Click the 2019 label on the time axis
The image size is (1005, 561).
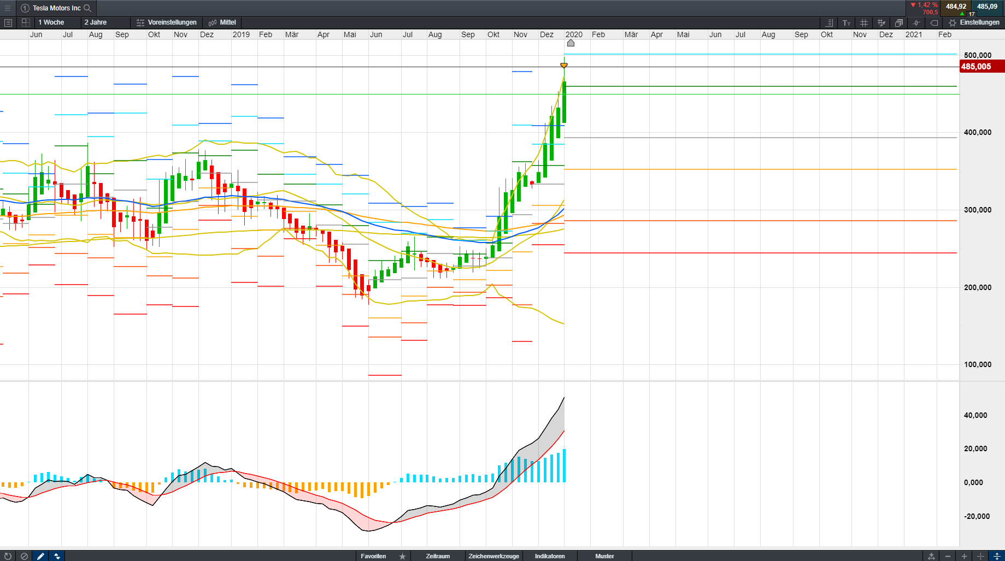[241, 34]
